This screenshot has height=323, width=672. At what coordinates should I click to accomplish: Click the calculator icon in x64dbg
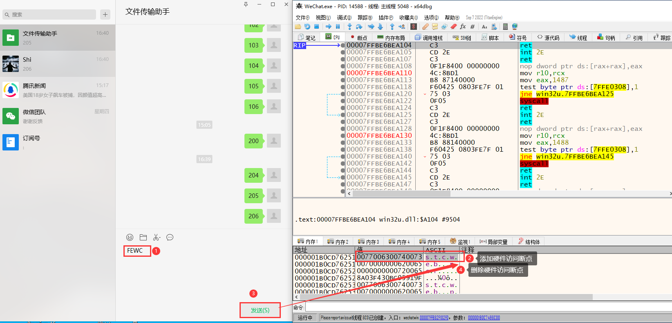coord(505,27)
